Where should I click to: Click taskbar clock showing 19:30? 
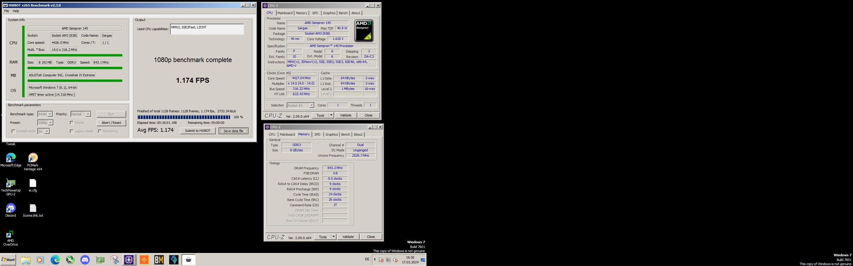(x=410, y=260)
